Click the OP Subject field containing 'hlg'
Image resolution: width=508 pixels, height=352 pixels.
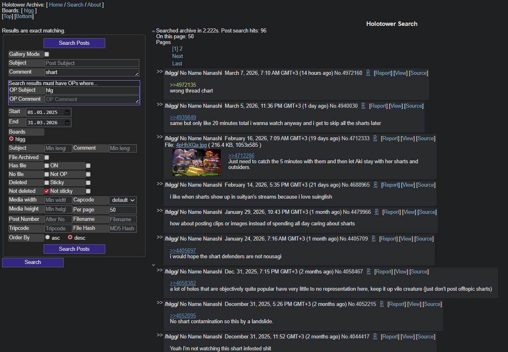[x=92, y=90]
